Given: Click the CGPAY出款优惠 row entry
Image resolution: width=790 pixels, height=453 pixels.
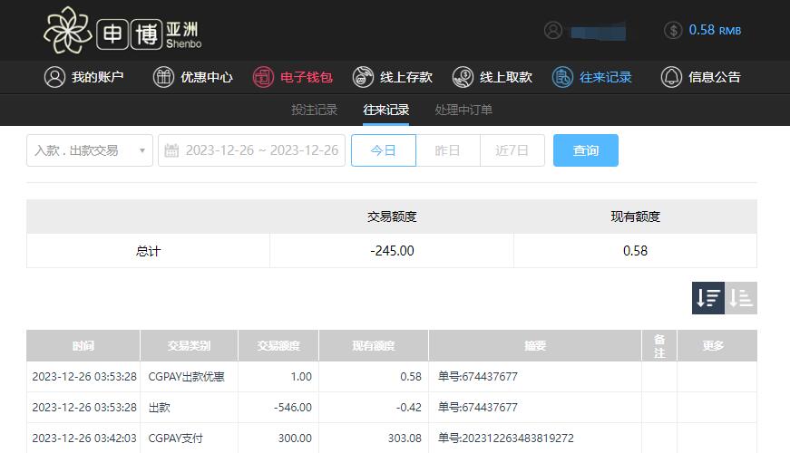Looking at the screenshot, I should (187, 377).
